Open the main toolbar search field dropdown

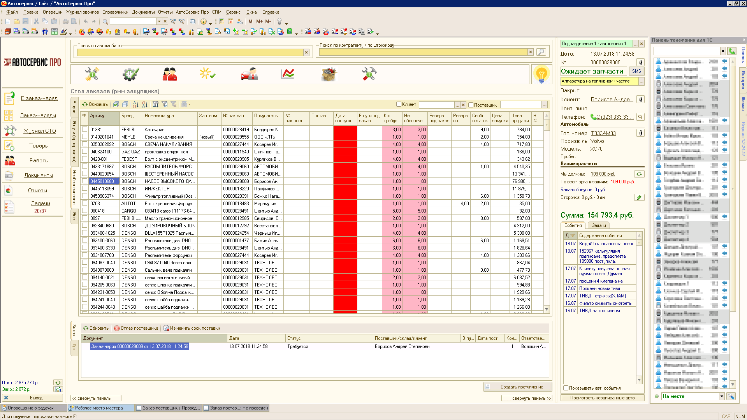[159, 21]
